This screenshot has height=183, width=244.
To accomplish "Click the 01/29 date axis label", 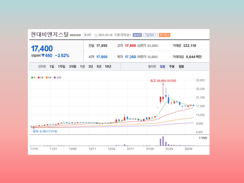I will 169,149.
